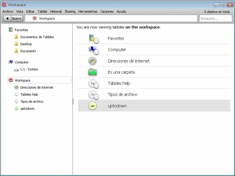Click the back arrow button
Viewport: 235px width, 176px height.
tap(7, 18)
